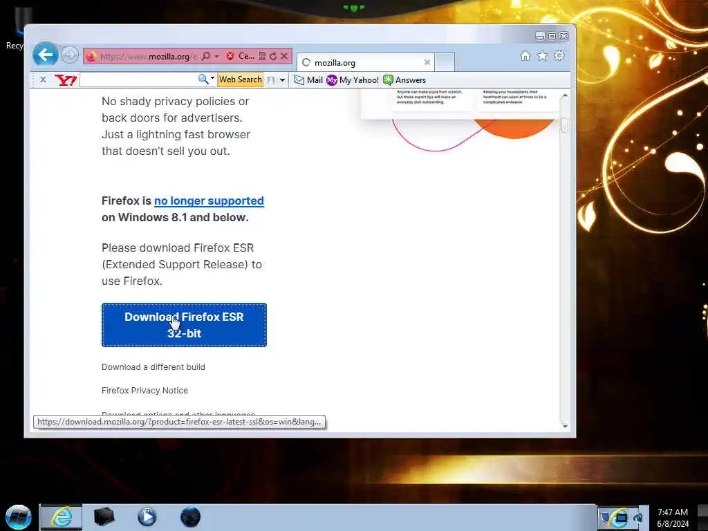Maximize the Internet Explorer window
Screen dimensions: 708x531
click(552, 36)
